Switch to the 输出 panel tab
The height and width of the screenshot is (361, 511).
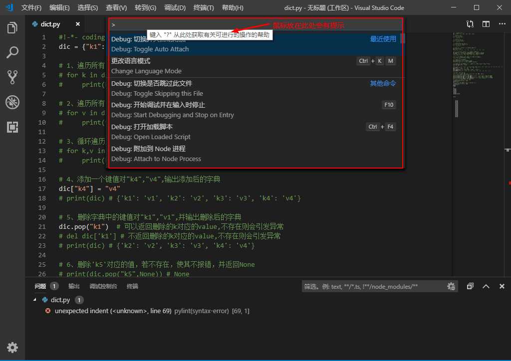coord(74,286)
